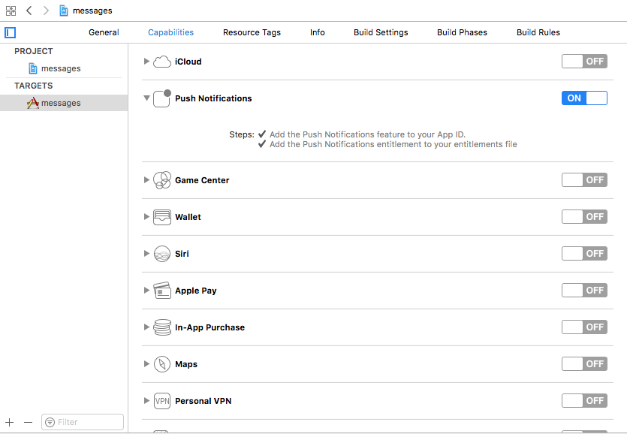627x434 pixels.
Task: Expand the Wallet section
Action: (x=146, y=216)
